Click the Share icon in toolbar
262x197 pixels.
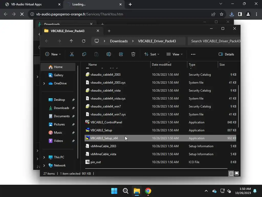click(x=121, y=54)
